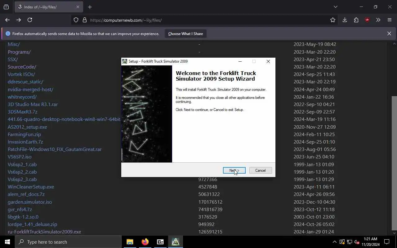Select the 'Index of /~lily/files/' tab
This screenshot has width=397, height=248.
49,7
